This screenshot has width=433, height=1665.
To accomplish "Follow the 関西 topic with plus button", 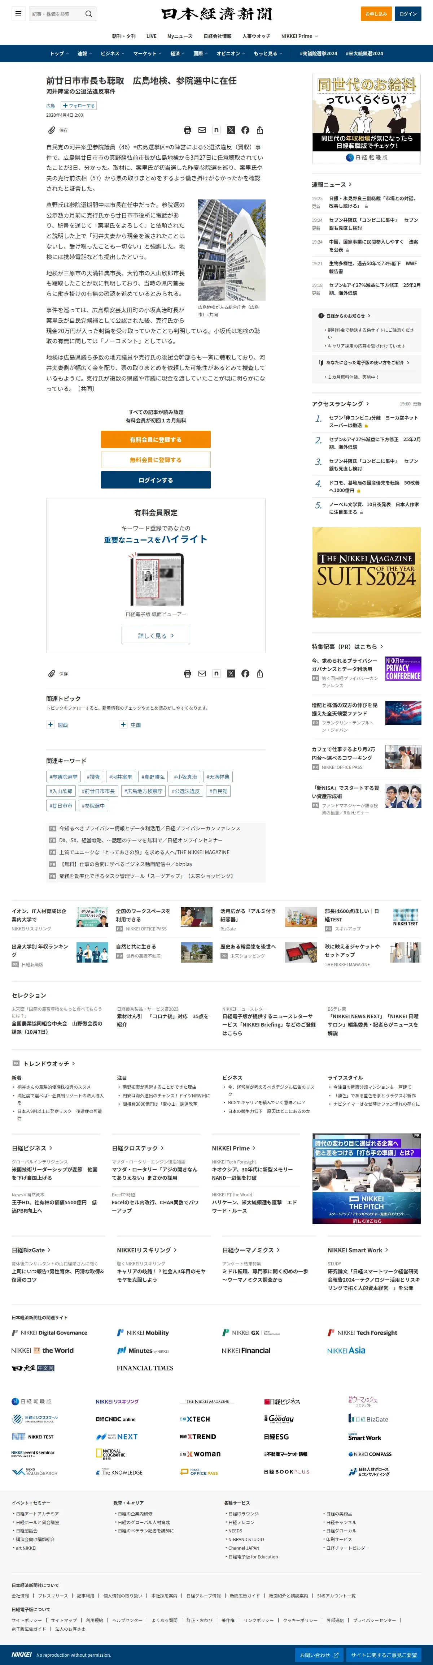I will [x=50, y=724].
